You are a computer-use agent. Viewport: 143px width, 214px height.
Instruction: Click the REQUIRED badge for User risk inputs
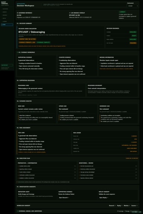pos(133,43)
